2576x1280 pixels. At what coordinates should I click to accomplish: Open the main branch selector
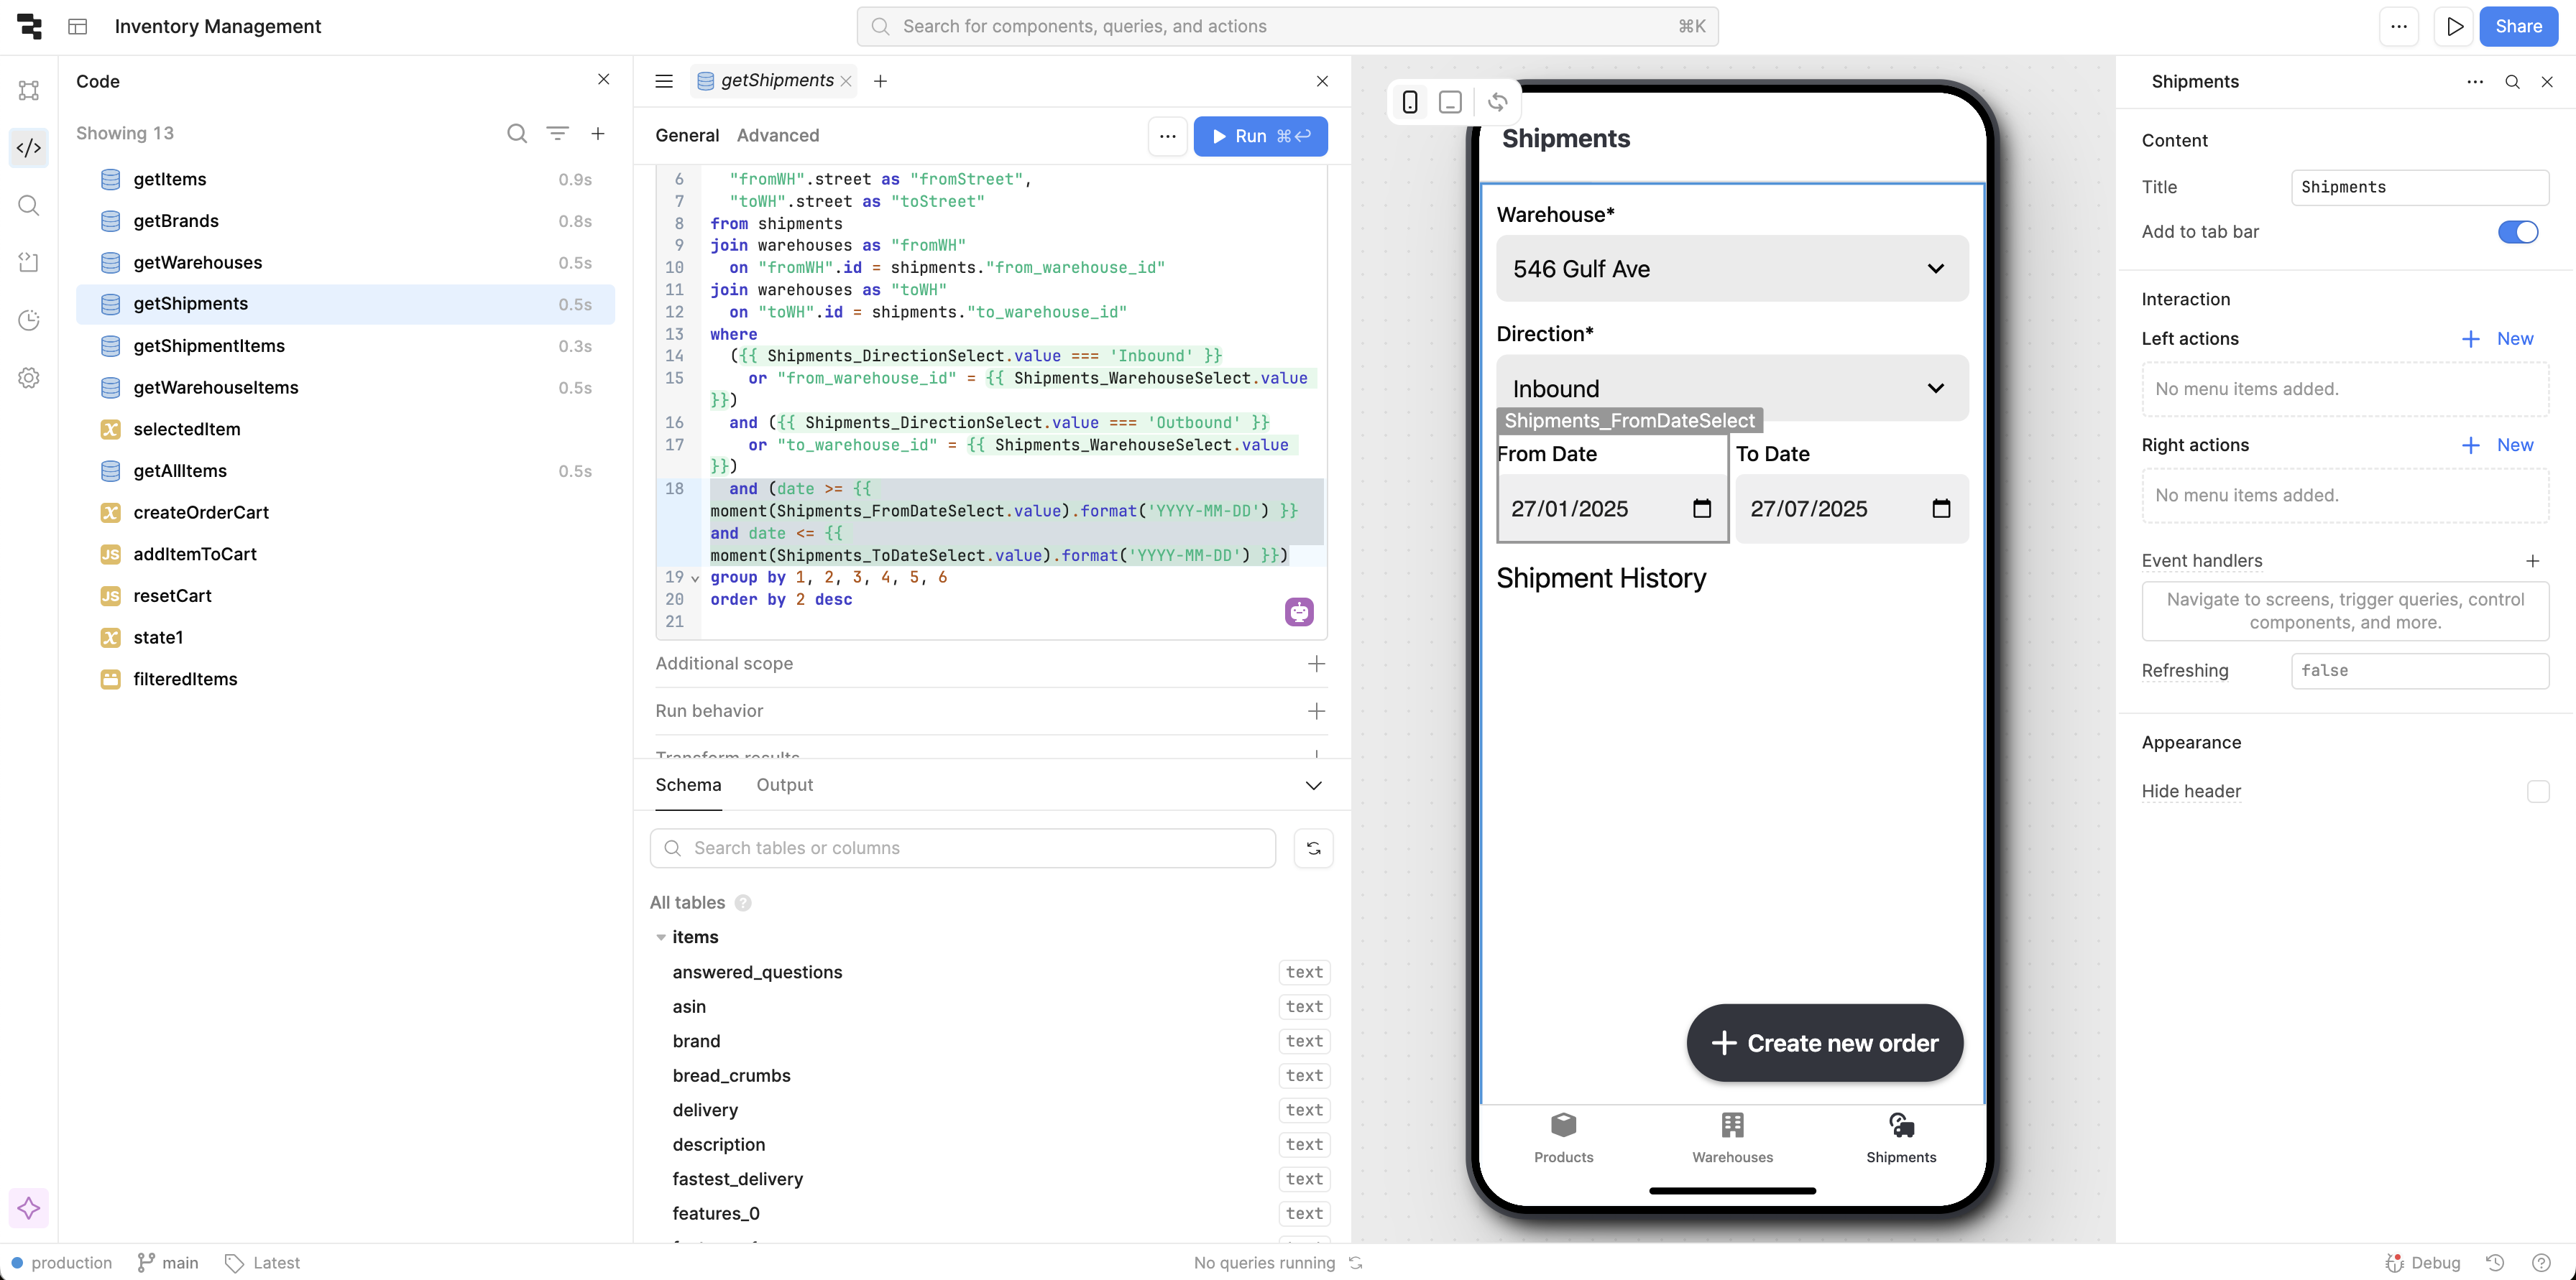coord(168,1263)
